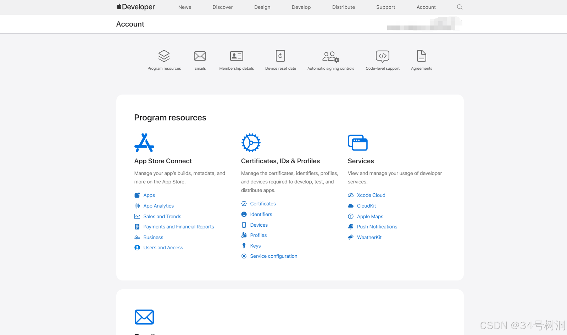
Task: Click the icon beside Service configuration
Action: coord(244,256)
